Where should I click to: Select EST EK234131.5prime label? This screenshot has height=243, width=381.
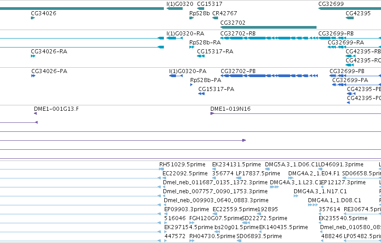(x=236, y=165)
